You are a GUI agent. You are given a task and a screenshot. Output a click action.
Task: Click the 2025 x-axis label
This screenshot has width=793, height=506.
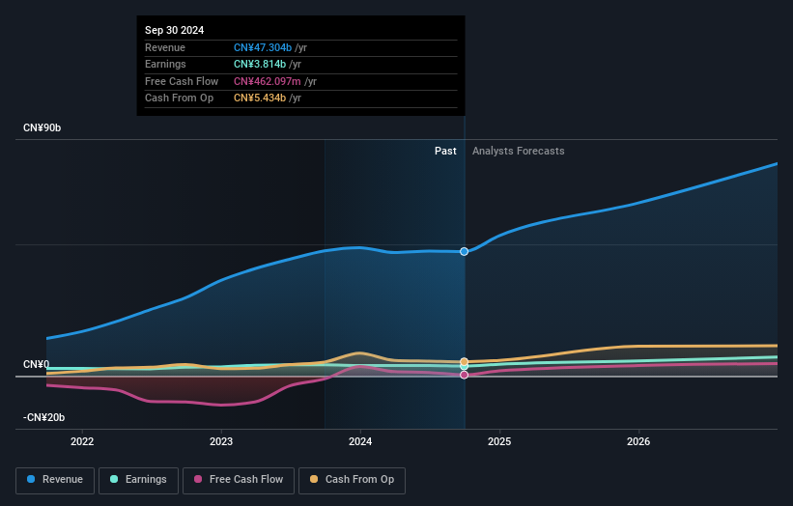[499, 441]
